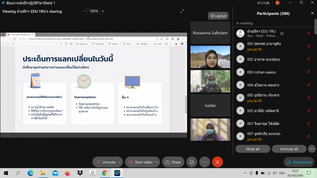Expand video options arrow beside Start video
The width and height of the screenshot is (317, 178).
pos(156,162)
